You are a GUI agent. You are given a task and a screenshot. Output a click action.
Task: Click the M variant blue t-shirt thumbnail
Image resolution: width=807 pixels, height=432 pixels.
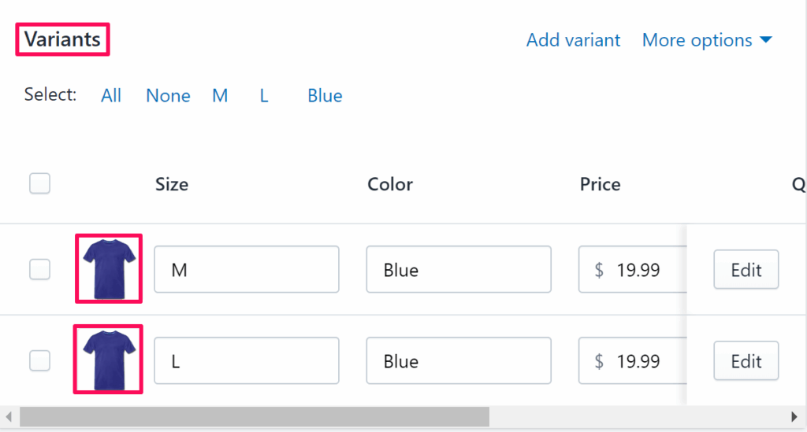coord(108,268)
